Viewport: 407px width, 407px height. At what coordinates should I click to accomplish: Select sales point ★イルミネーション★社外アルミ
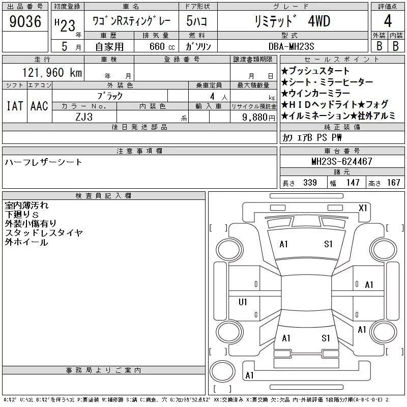(x=338, y=115)
